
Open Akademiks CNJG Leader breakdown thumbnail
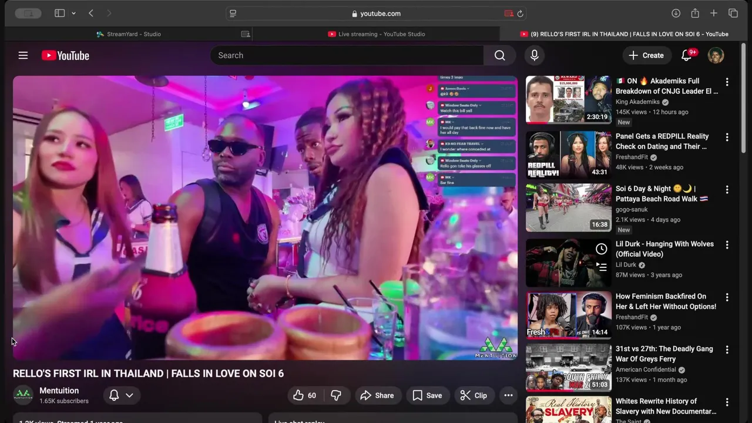[x=568, y=99]
